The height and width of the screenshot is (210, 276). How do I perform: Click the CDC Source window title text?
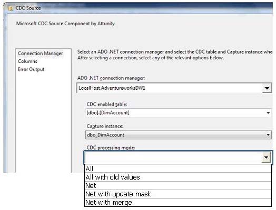(x=28, y=8)
